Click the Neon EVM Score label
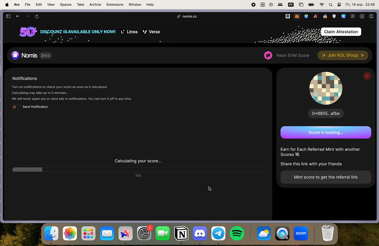379x246 pixels. click(x=293, y=55)
